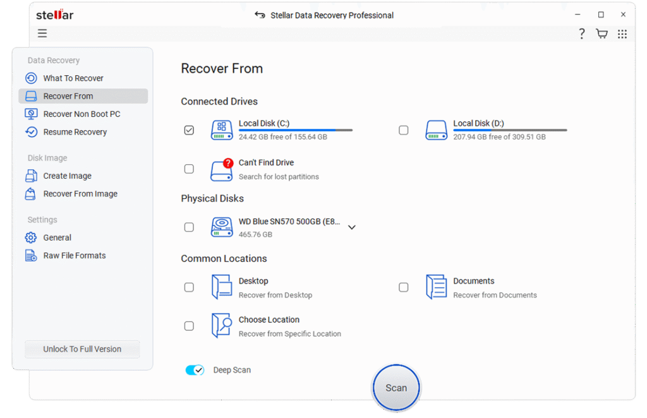This screenshot has height=418, width=647.
Task: Open What To Recover in sidebar
Action: coord(73,78)
